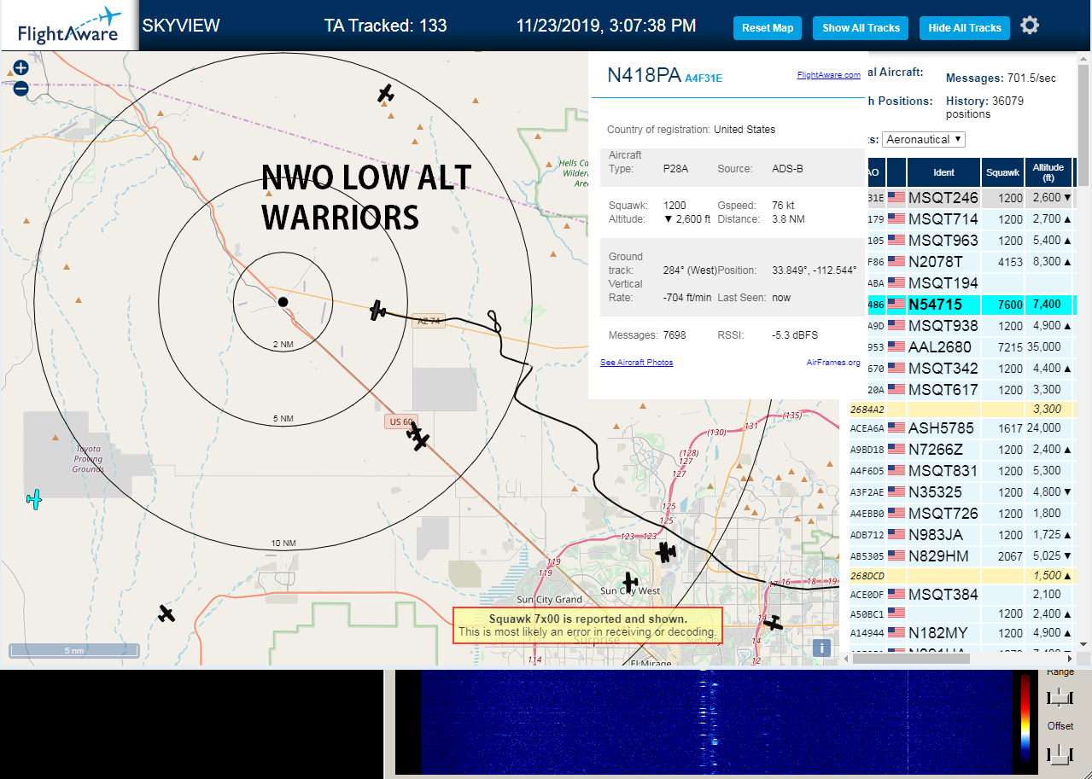Screen dimensions: 1092x779
Task: Click the US flag in the N182MY row
Action: pos(896,633)
